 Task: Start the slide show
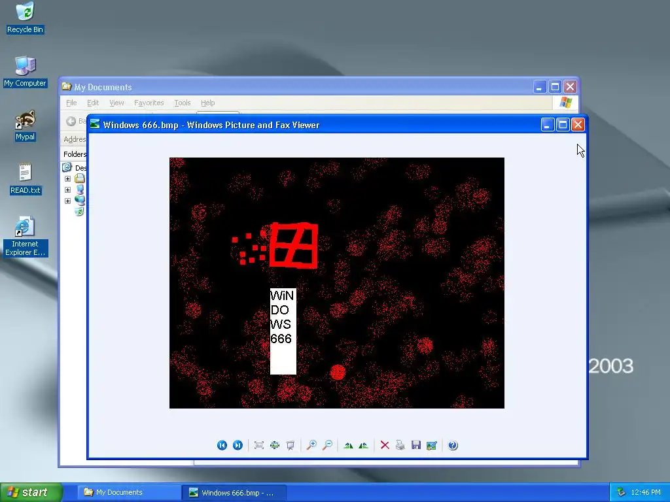290,445
